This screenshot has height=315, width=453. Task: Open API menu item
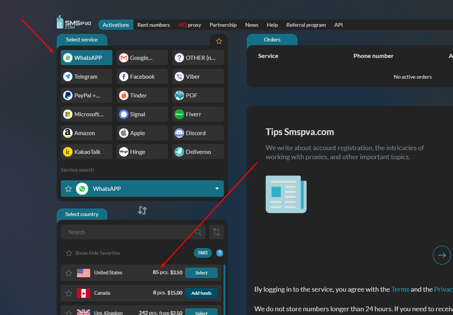point(338,25)
